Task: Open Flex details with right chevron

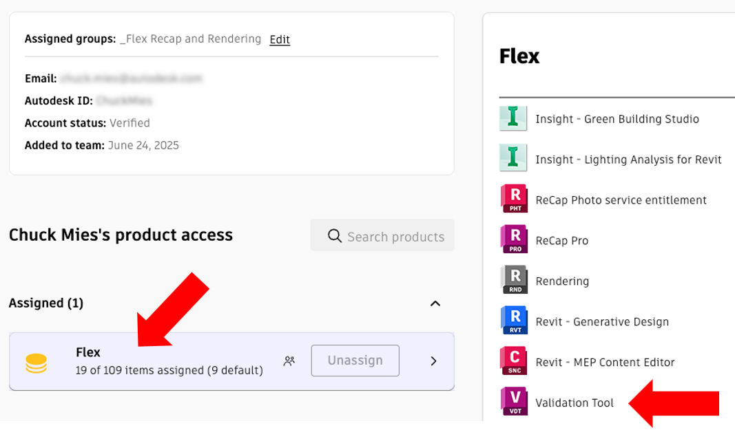Action: point(433,361)
